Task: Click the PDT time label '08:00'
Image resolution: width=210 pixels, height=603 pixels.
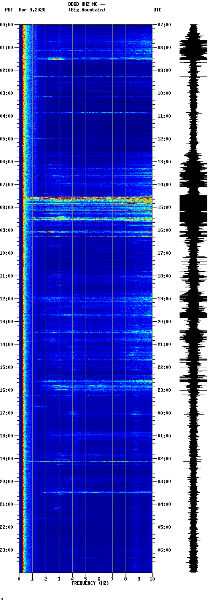Action: 7,207
